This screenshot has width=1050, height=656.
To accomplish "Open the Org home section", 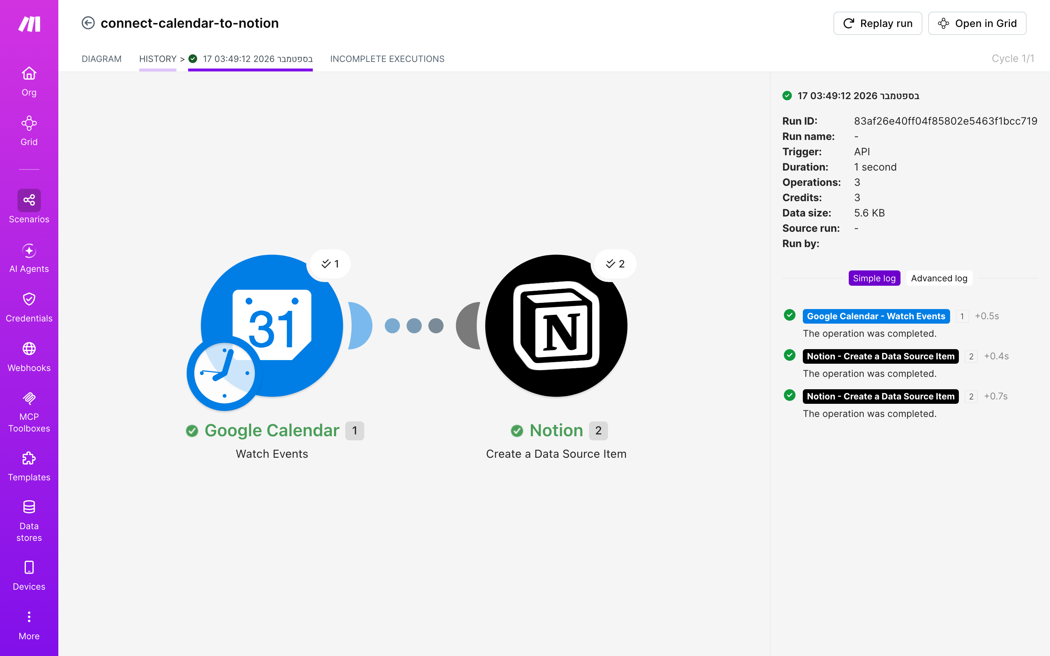I will click(x=29, y=81).
